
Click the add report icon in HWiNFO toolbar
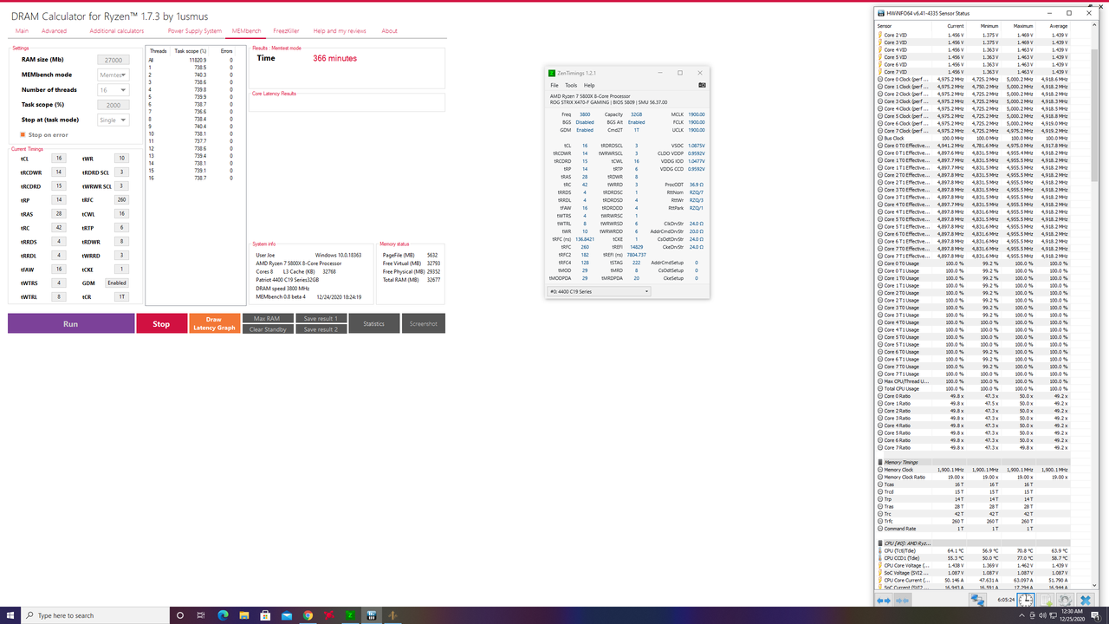(1046, 600)
